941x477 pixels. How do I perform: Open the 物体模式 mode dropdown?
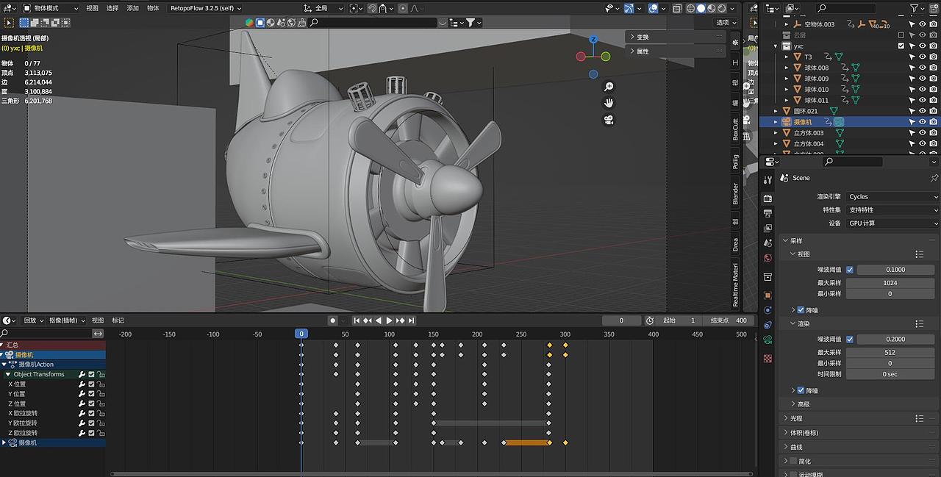[52, 8]
